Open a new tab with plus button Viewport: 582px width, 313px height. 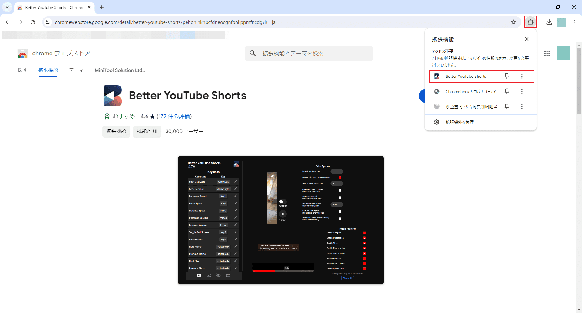(102, 7)
